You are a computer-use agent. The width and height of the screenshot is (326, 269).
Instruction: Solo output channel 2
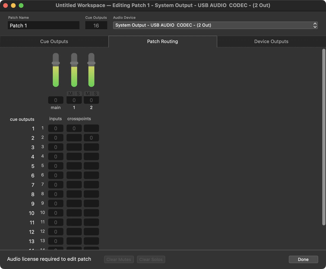point(95,94)
